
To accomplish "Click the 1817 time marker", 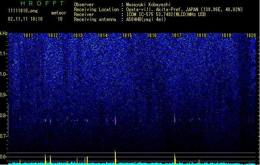I will [x=177, y=35].
